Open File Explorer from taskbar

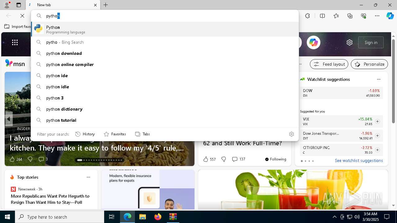click(142, 217)
